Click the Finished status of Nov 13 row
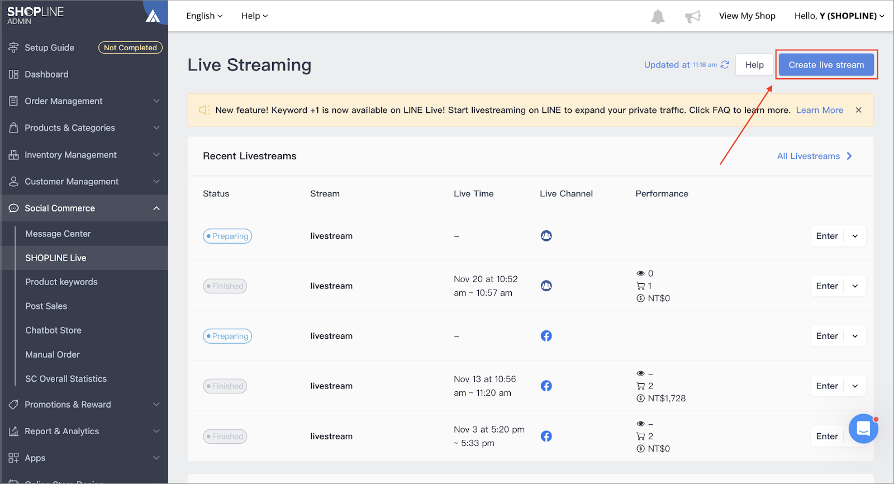Viewport: 894px width, 484px height. coord(225,386)
